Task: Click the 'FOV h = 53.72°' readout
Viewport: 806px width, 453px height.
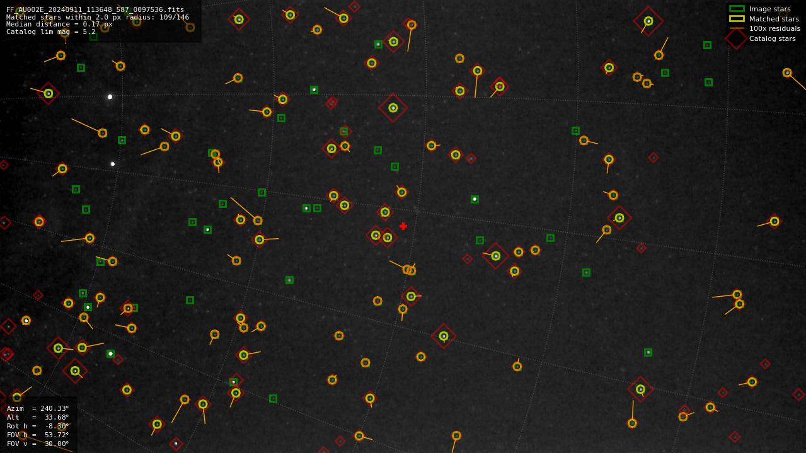Action: tap(38, 435)
